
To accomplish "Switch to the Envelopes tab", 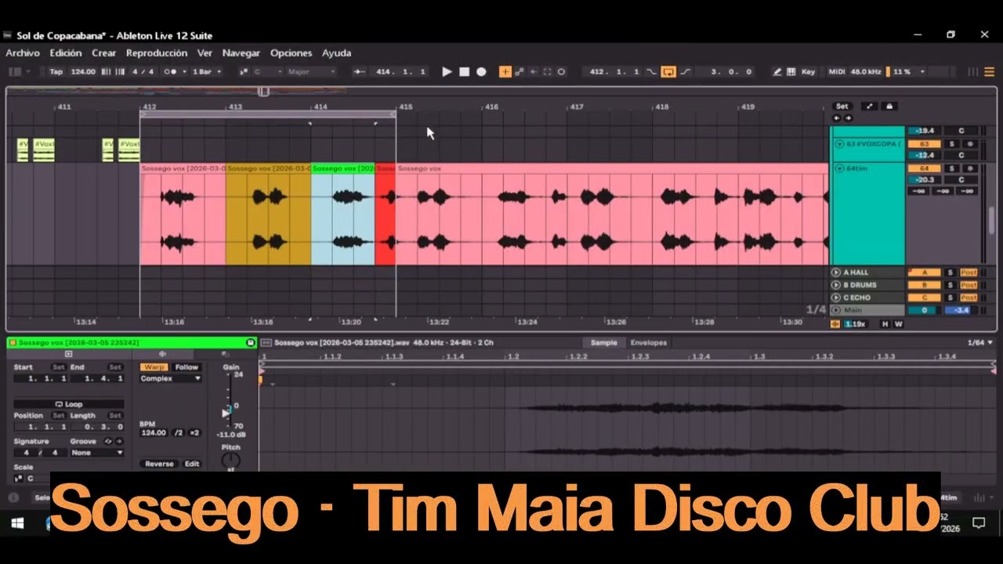I will coord(649,342).
